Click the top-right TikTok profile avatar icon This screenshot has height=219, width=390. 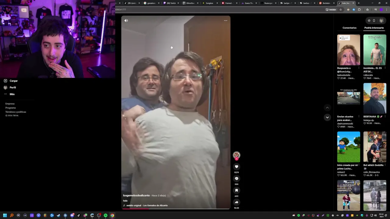tap(381, 21)
